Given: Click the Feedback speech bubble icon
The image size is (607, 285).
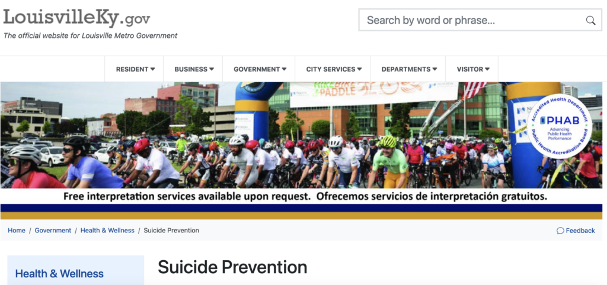Looking at the screenshot, I should 560,231.
